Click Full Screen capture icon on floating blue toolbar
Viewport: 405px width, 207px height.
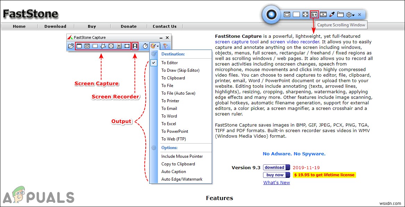click(305, 15)
